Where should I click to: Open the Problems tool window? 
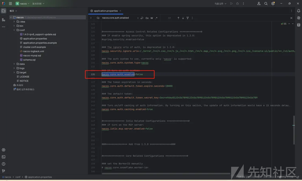point(3,164)
